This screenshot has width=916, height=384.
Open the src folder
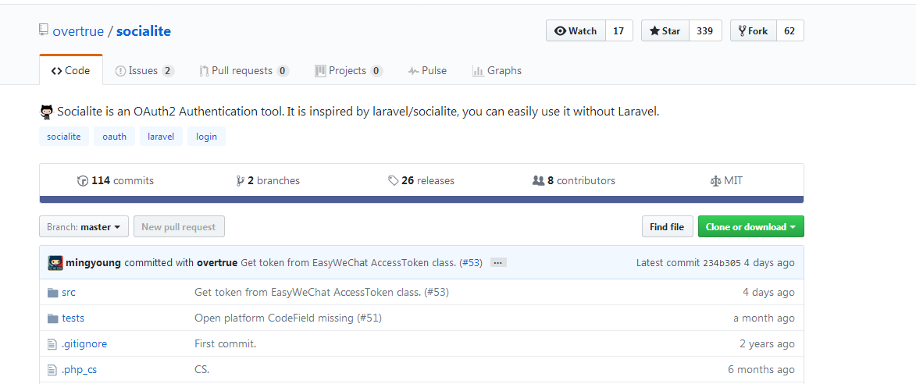(x=69, y=293)
